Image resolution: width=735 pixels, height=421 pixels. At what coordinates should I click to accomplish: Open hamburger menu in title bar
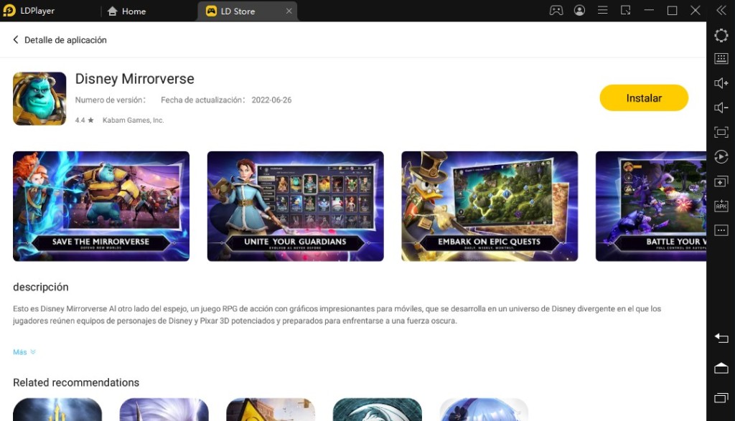click(x=602, y=10)
